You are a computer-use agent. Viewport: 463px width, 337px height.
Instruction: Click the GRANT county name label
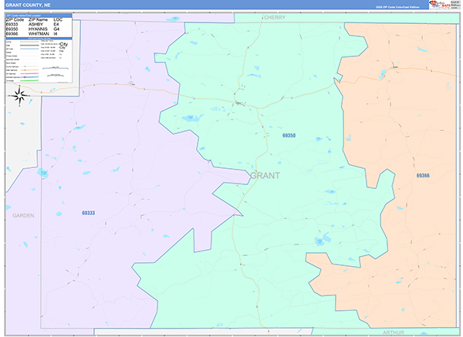coord(265,176)
